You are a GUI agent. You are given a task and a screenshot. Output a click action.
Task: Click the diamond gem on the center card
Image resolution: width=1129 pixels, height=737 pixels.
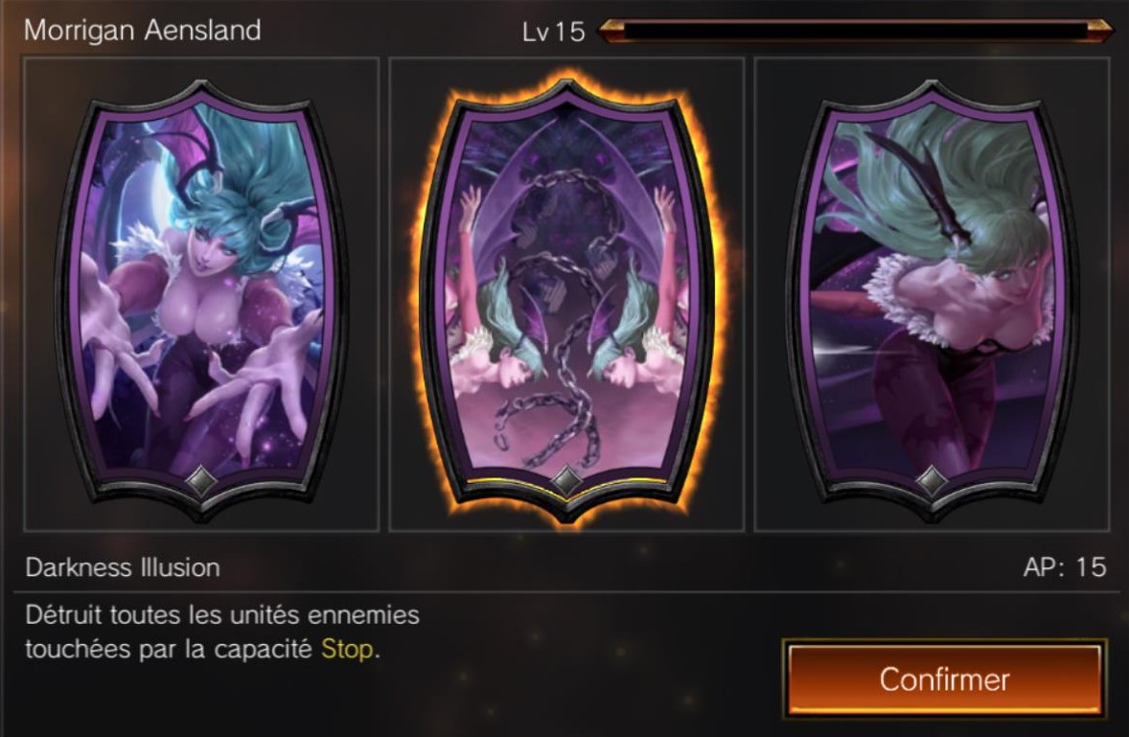click(x=566, y=480)
